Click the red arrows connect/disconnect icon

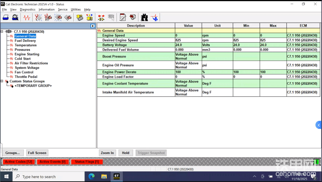coord(101,17)
